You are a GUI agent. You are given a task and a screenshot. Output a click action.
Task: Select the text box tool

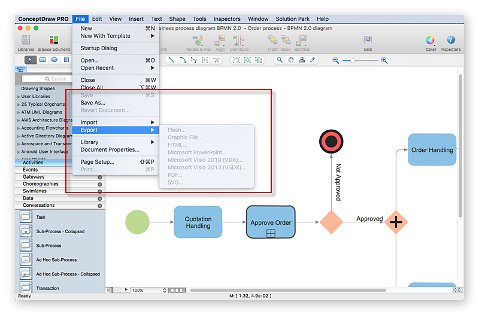tap(66, 60)
